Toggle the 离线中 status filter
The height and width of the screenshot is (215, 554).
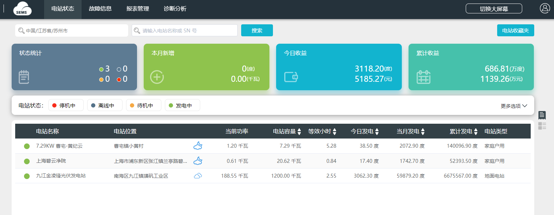click(x=105, y=105)
